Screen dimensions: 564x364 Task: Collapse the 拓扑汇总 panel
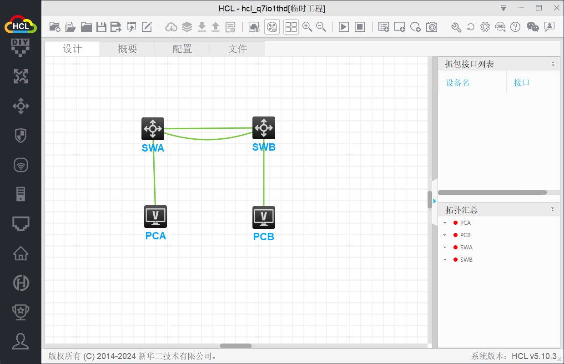coord(553,210)
